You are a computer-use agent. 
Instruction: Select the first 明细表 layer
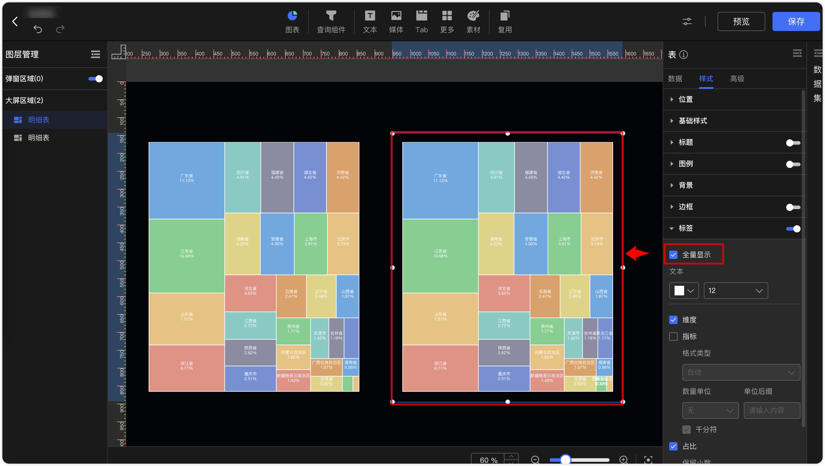55,120
